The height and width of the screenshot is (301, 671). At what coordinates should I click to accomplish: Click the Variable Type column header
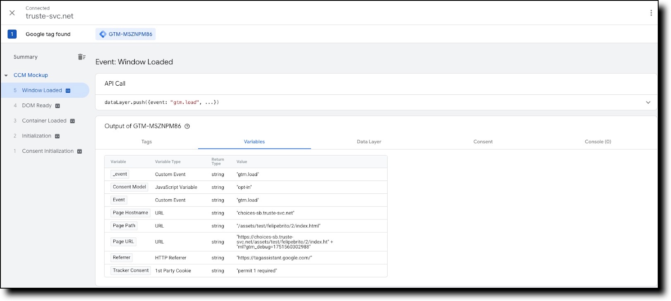(168, 162)
